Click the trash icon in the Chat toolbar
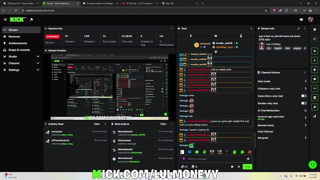The image size is (320, 180). coord(191,36)
